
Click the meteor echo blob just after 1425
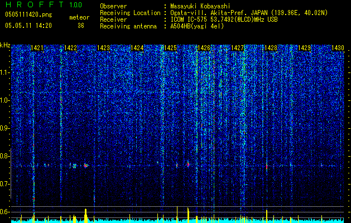188,164
